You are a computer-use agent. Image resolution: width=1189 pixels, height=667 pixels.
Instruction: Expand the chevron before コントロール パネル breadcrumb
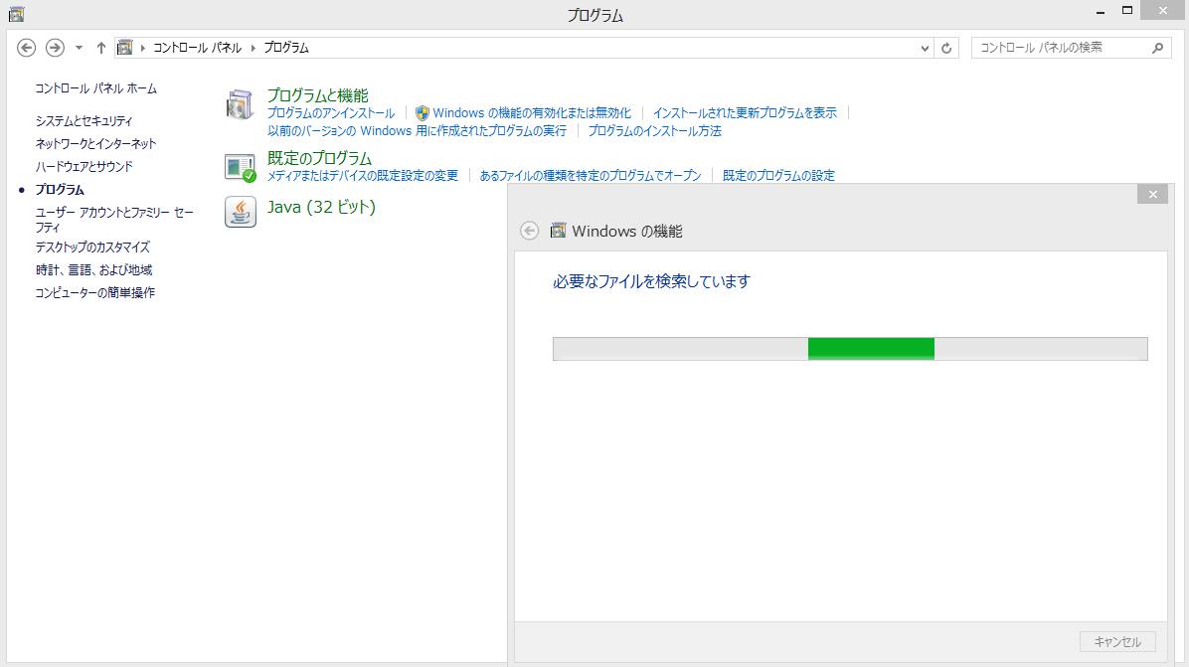[142, 48]
